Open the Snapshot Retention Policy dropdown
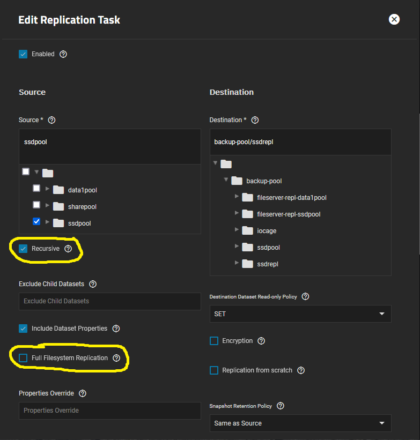The width and height of the screenshot is (420, 440). coord(300,423)
